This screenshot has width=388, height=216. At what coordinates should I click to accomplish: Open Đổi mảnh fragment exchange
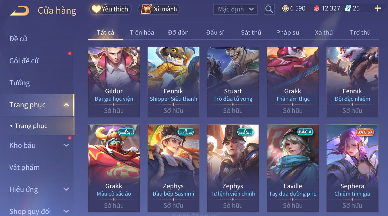tap(159, 9)
